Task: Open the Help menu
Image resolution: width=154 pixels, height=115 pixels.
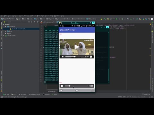Action: (62, 16)
